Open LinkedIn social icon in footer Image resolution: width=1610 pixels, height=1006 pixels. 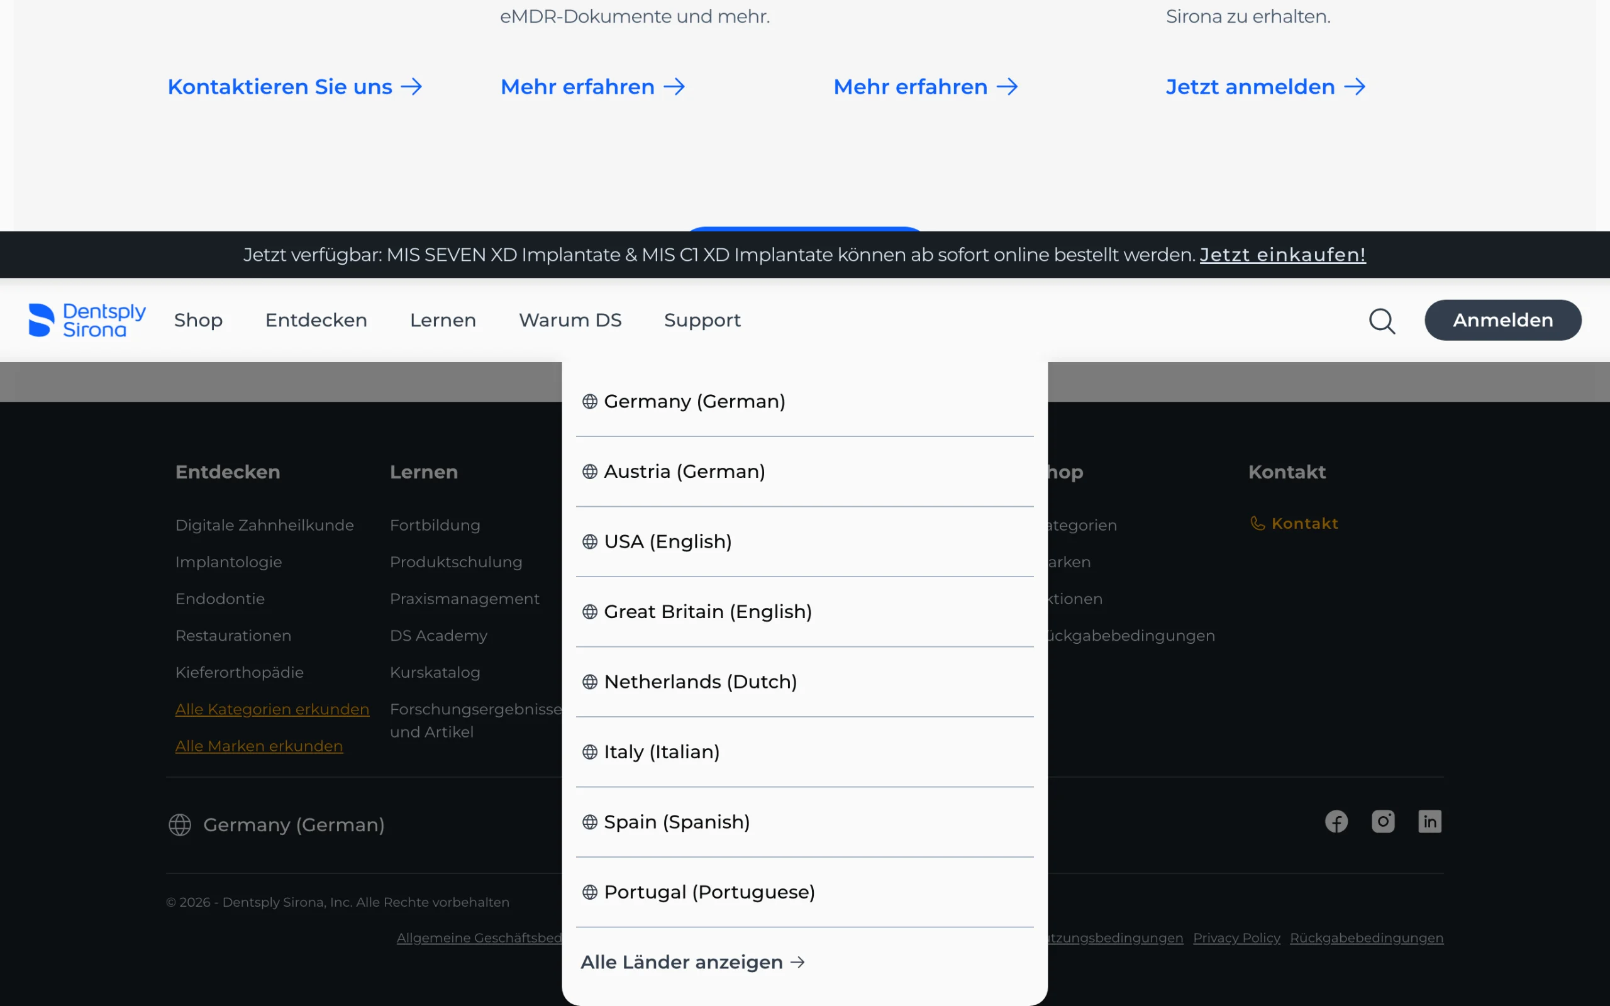pyautogui.click(x=1429, y=822)
